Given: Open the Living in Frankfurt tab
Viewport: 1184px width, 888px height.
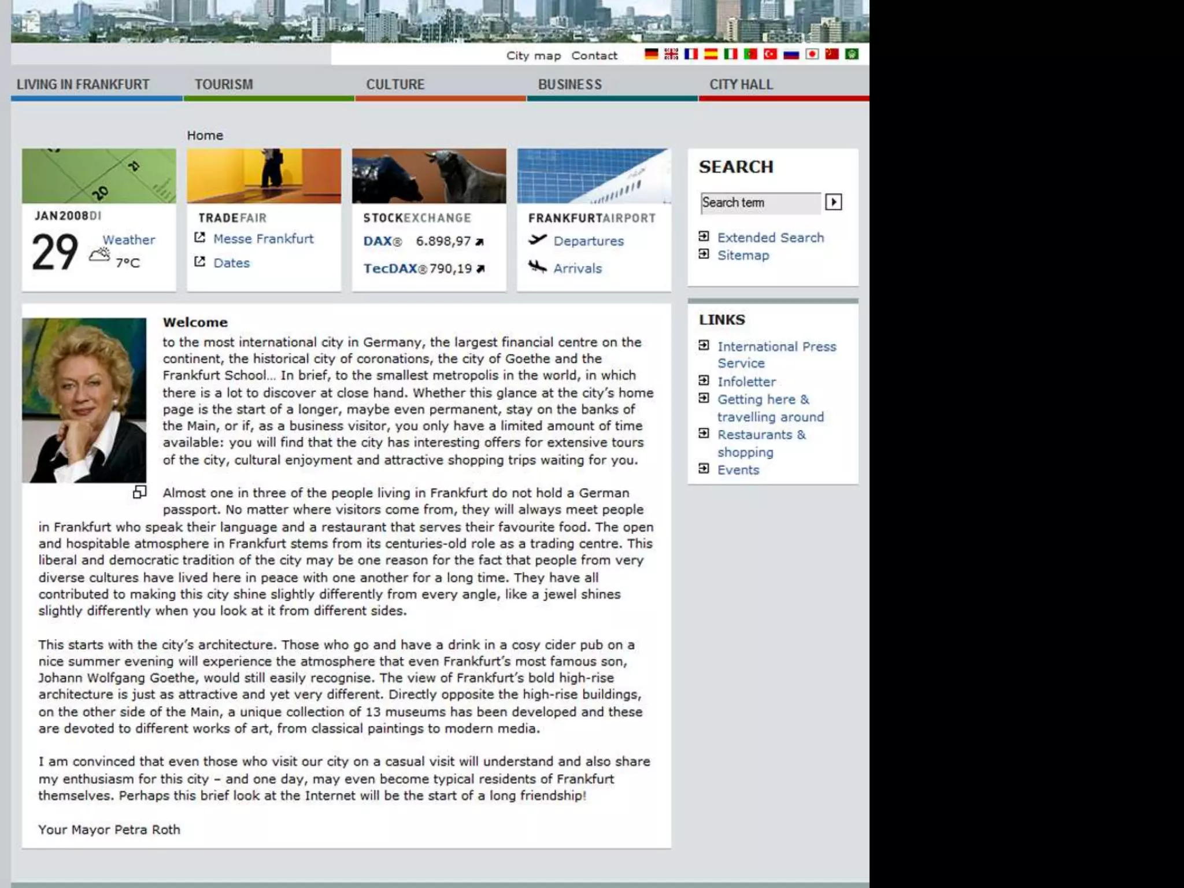Looking at the screenshot, I should (x=83, y=84).
